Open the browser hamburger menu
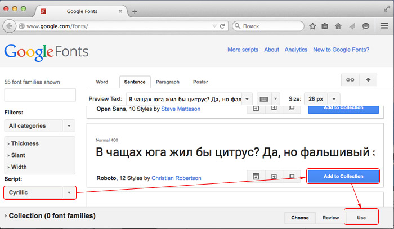 [384, 26]
